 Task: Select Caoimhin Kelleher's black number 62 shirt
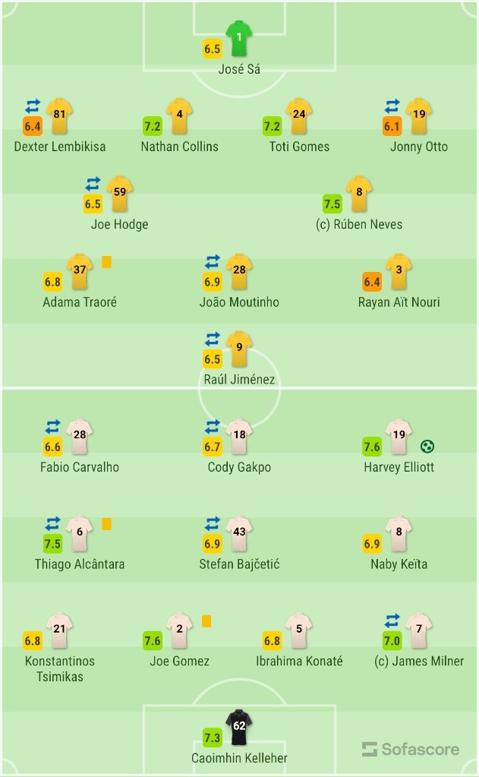point(239,727)
